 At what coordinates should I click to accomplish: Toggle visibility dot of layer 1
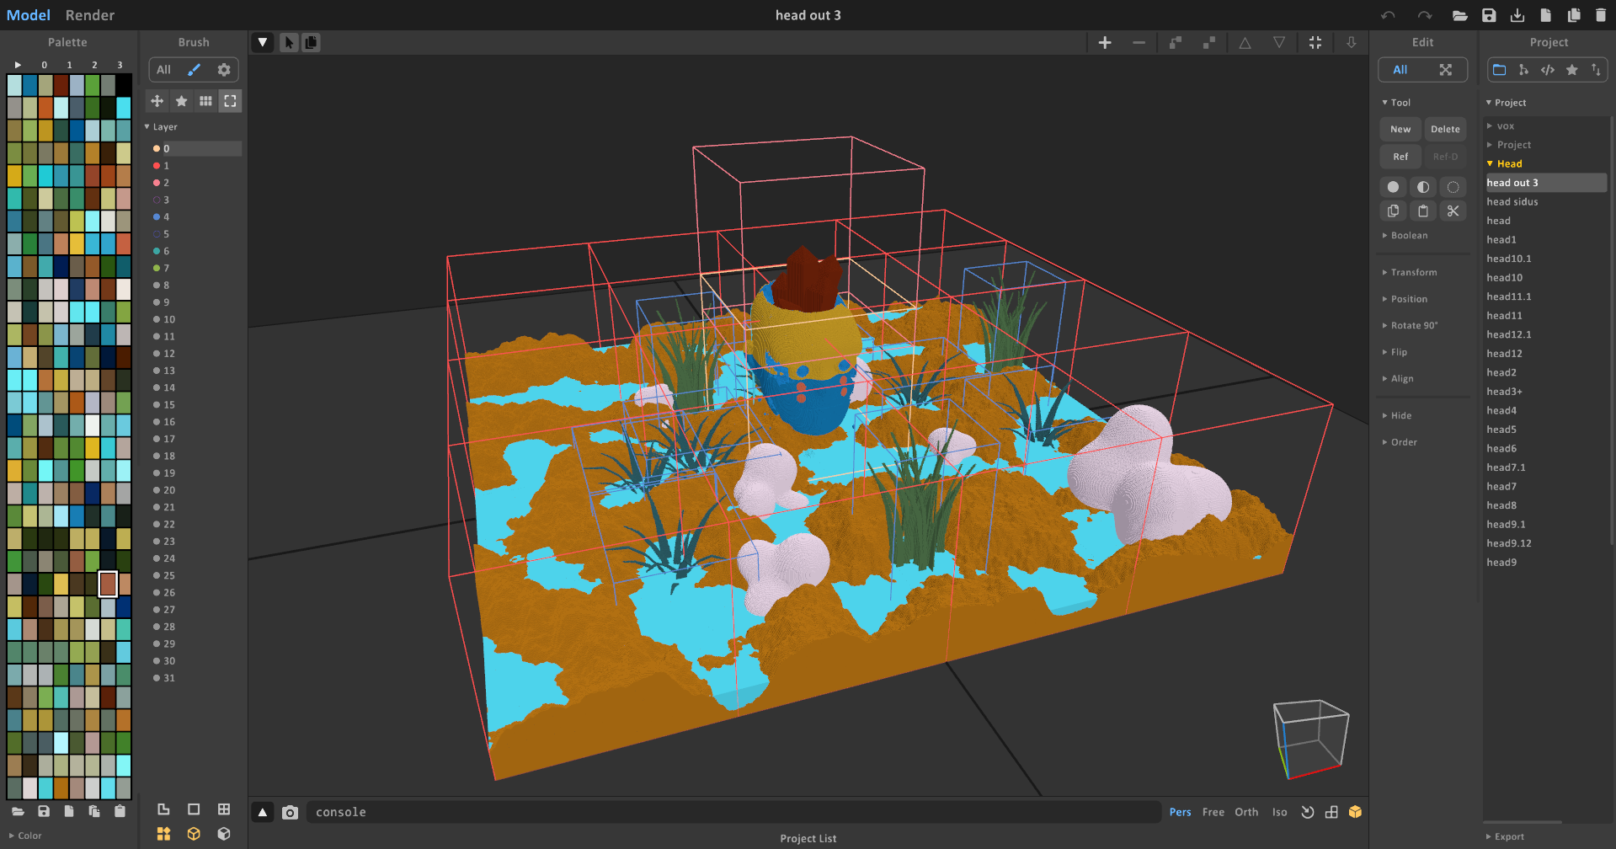click(x=157, y=166)
